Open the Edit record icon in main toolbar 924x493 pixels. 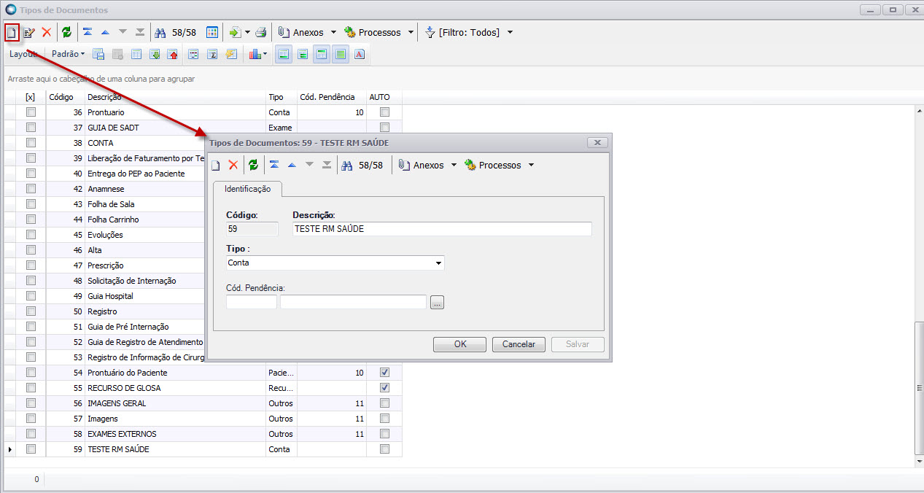pyautogui.click(x=29, y=33)
